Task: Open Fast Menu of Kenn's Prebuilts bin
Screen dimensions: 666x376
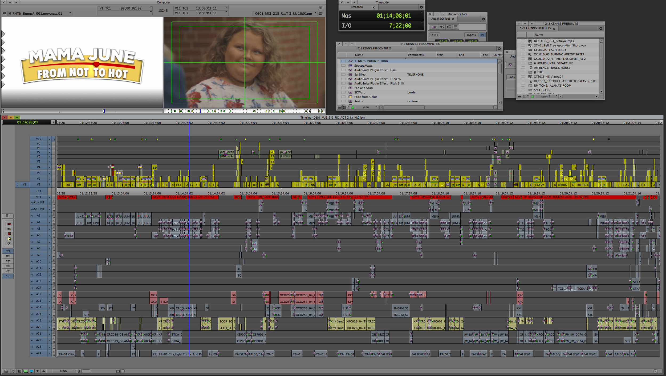Action: 519,96
